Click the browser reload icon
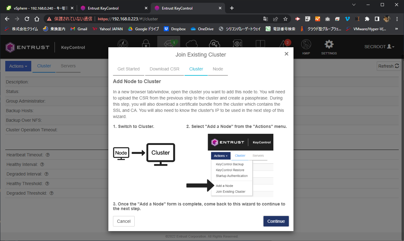 point(27,19)
